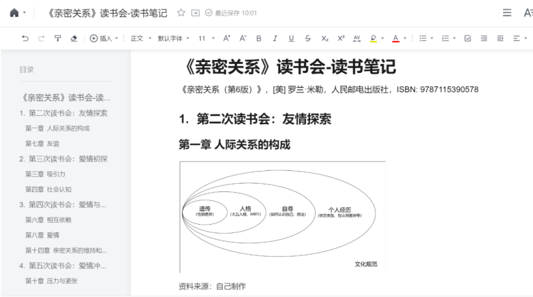Expand the 默认字体 font dropdown
The width and height of the screenshot is (533, 297).
tap(173, 38)
